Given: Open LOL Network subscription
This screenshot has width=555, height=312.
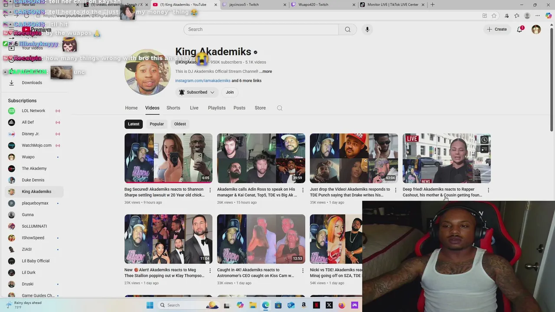Looking at the screenshot, I should point(33,111).
